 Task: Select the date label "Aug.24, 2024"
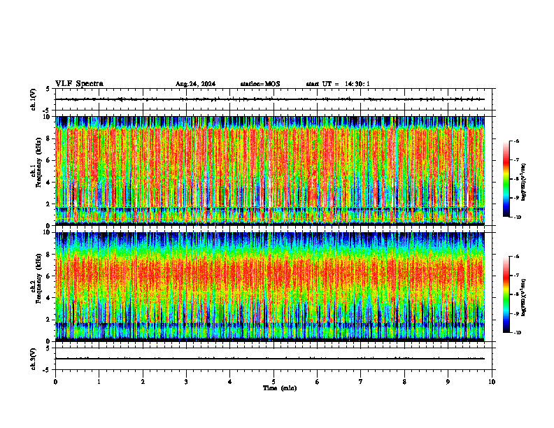click(195, 84)
